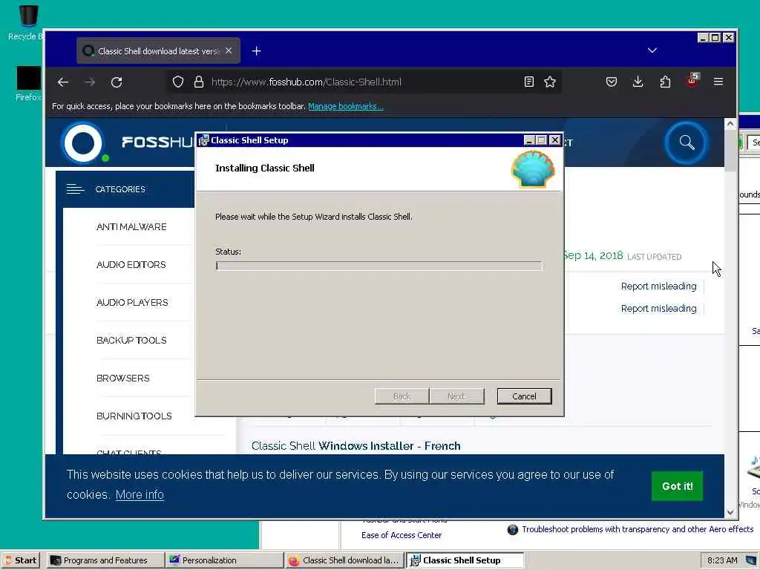Open the Pocket save icon
760x570 pixels.
pos(612,82)
